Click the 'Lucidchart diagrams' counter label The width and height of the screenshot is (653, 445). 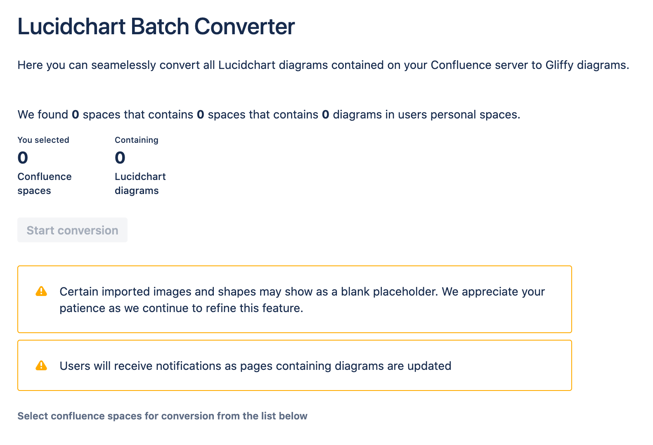[140, 183]
